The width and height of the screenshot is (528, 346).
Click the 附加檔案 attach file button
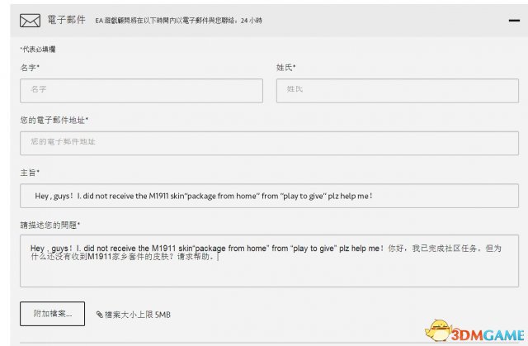pyautogui.click(x=52, y=314)
